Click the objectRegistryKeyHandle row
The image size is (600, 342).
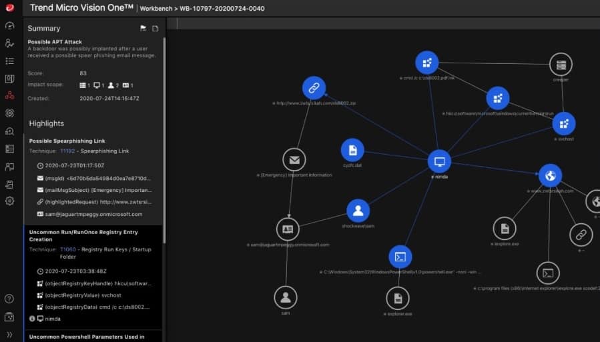coord(94,283)
